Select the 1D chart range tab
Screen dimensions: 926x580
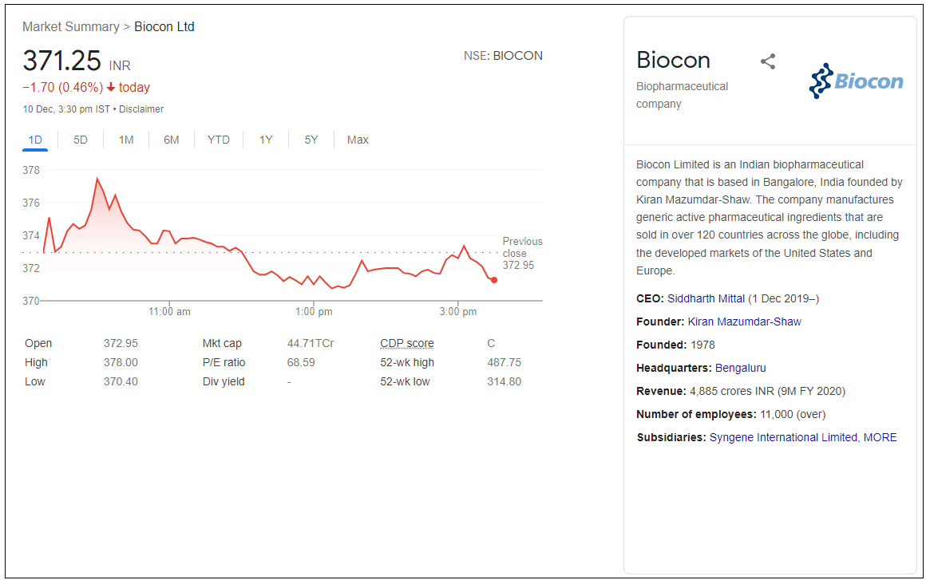(x=35, y=140)
